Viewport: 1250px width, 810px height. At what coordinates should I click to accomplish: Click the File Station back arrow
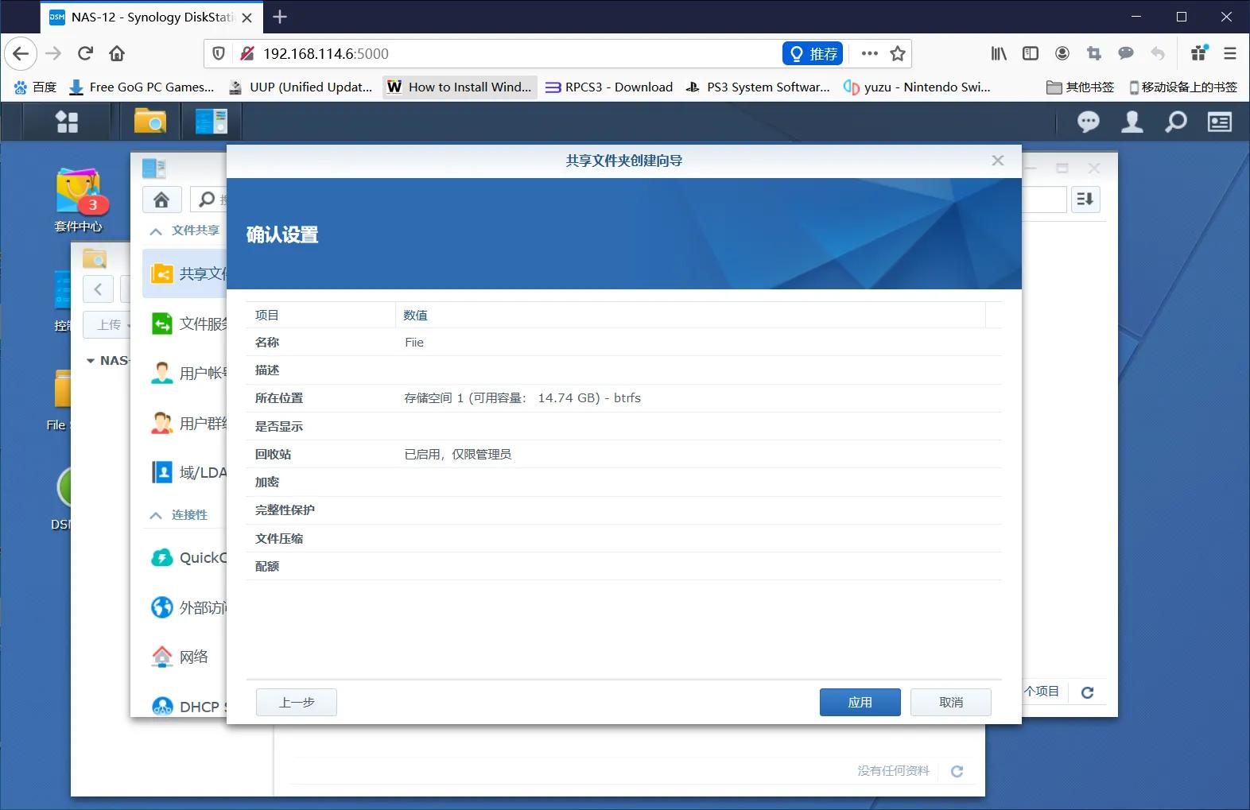pyautogui.click(x=98, y=289)
